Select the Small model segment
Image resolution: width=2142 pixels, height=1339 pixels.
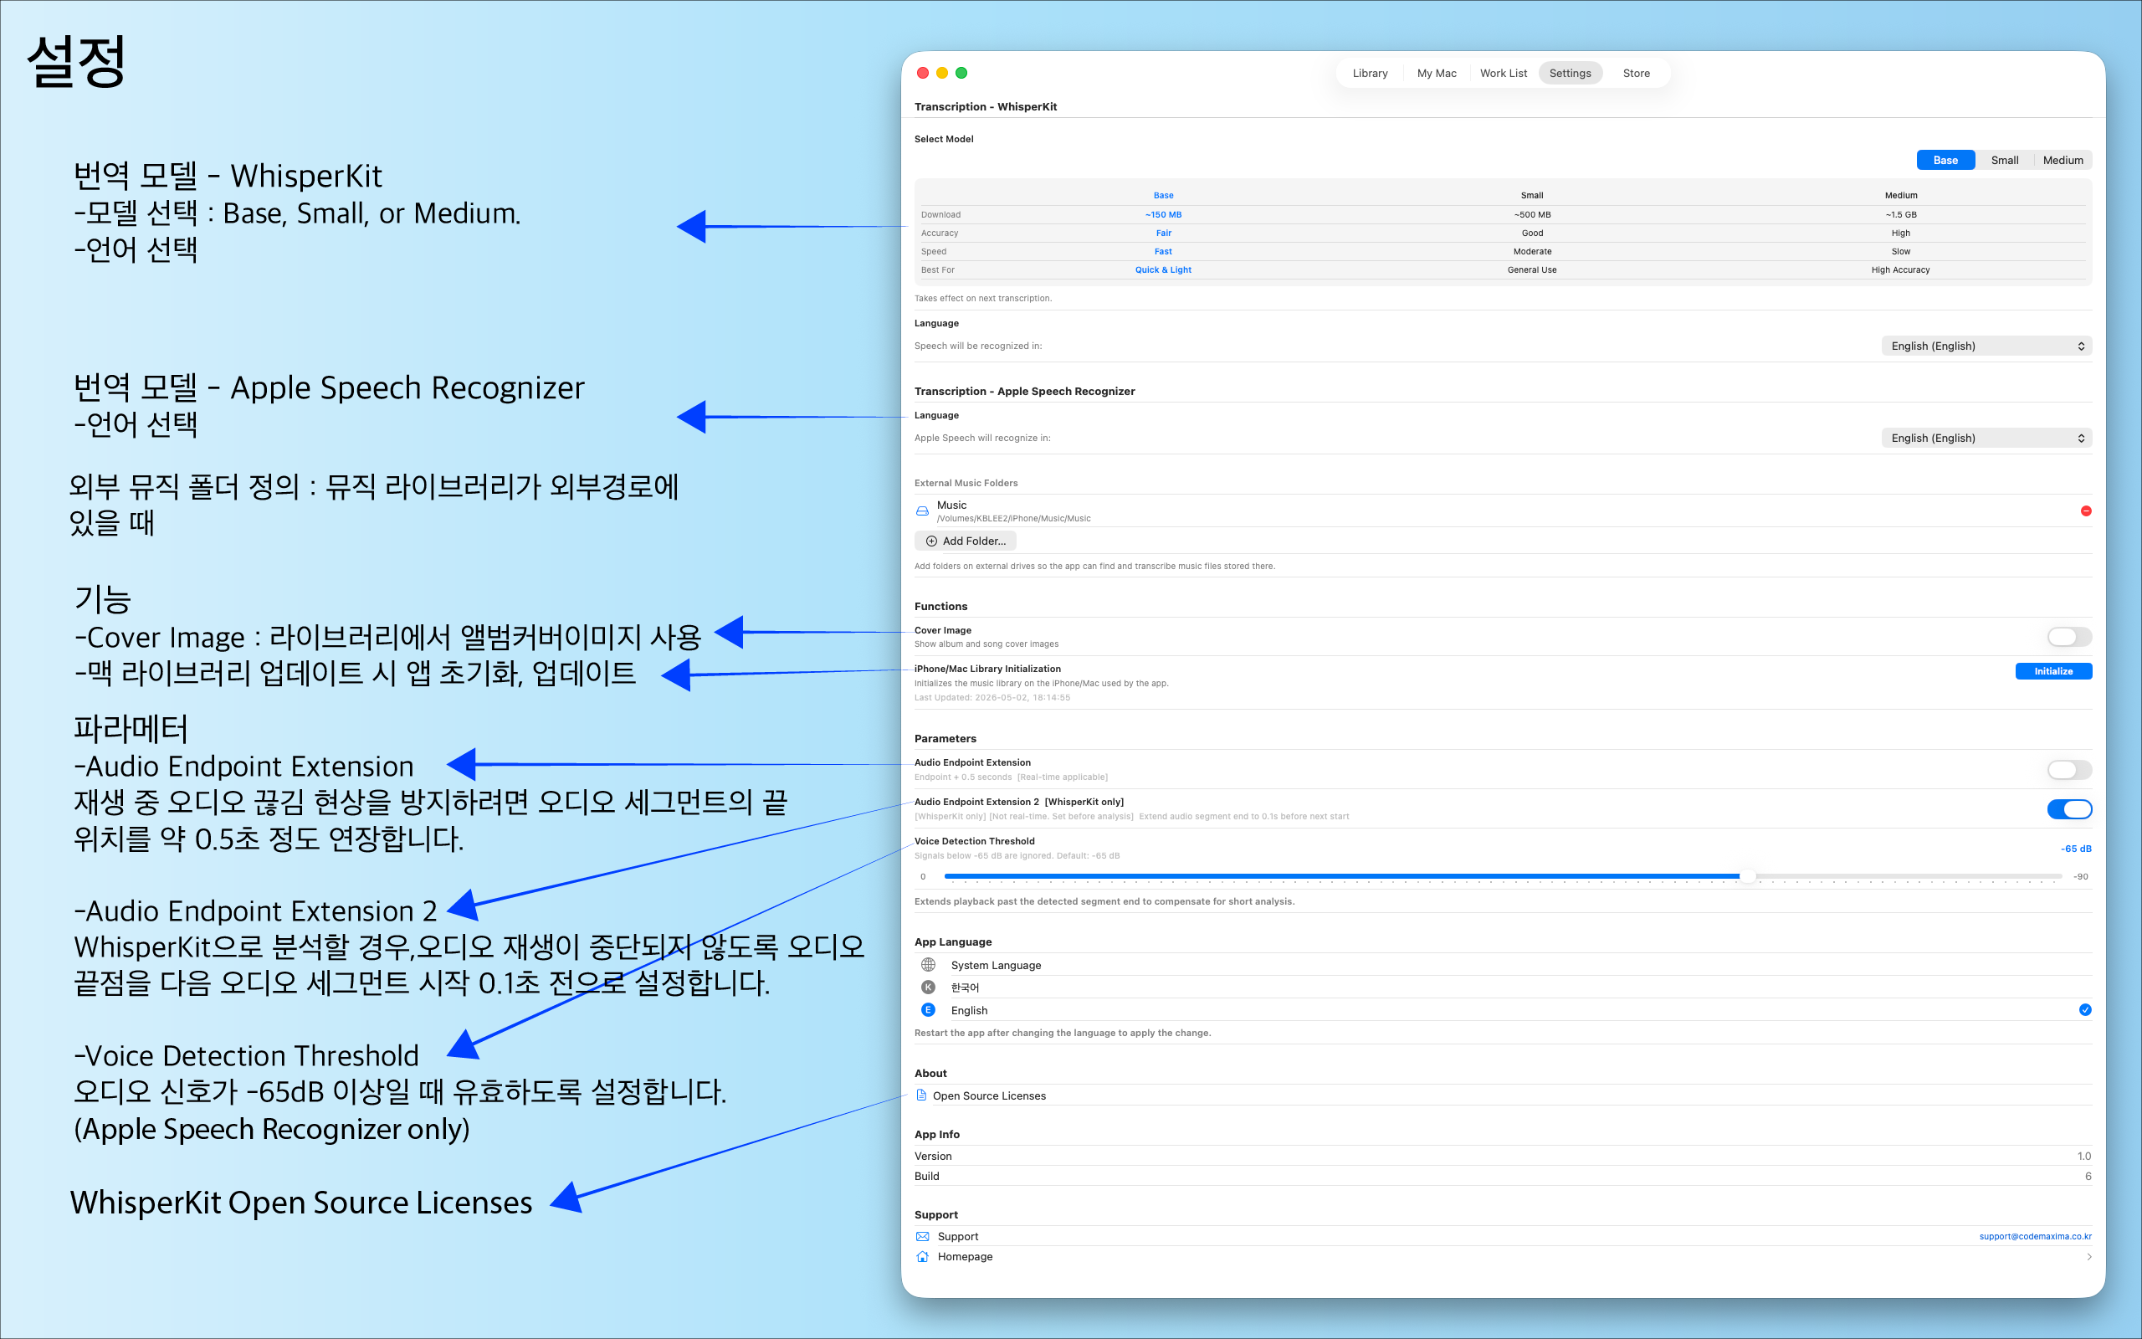[x=2005, y=161]
